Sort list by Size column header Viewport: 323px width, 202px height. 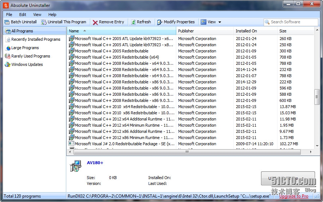tap(296, 31)
